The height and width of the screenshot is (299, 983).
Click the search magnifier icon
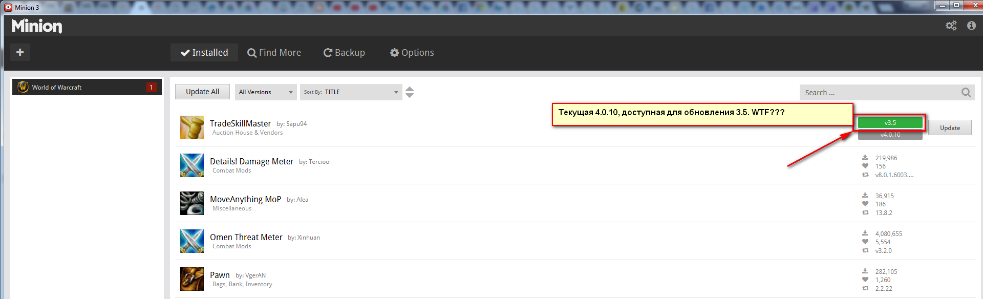pyautogui.click(x=966, y=93)
